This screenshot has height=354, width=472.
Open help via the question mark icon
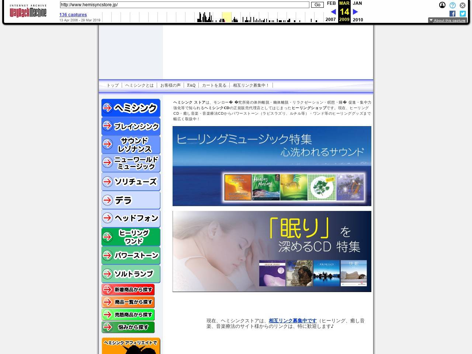click(x=452, y=5)
